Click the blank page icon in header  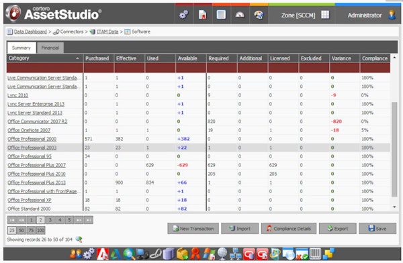coord(221,15)
